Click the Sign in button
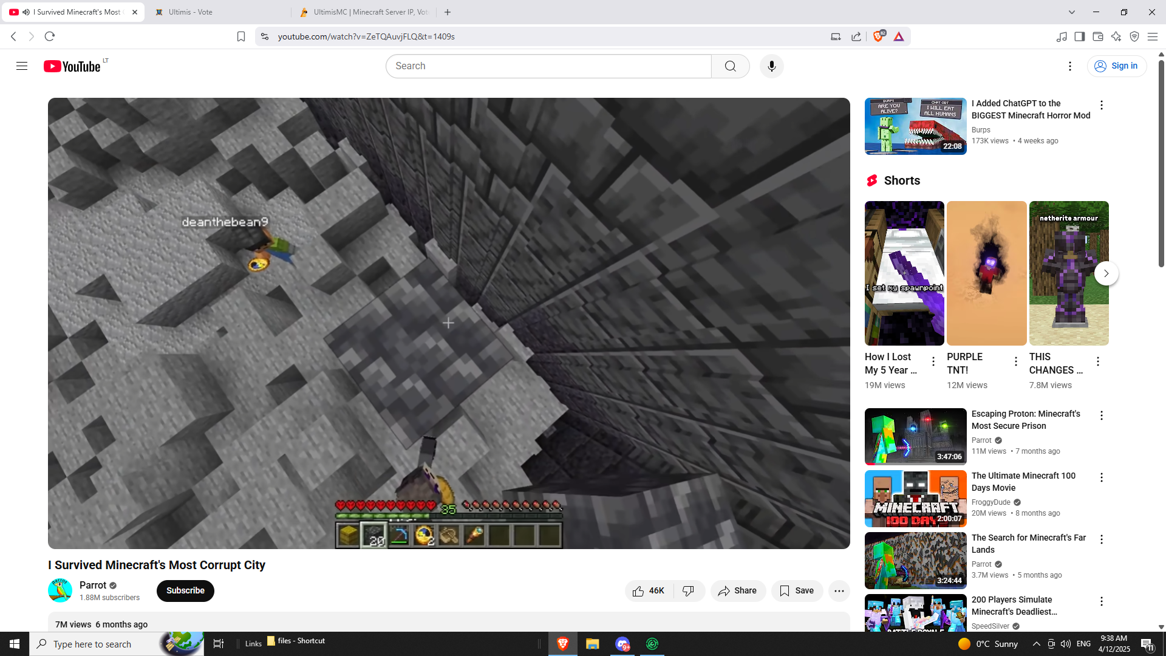 [1116, 66]
